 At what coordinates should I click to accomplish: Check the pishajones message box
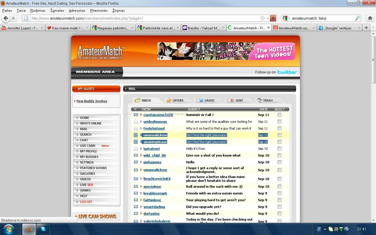tap(279, 162)
